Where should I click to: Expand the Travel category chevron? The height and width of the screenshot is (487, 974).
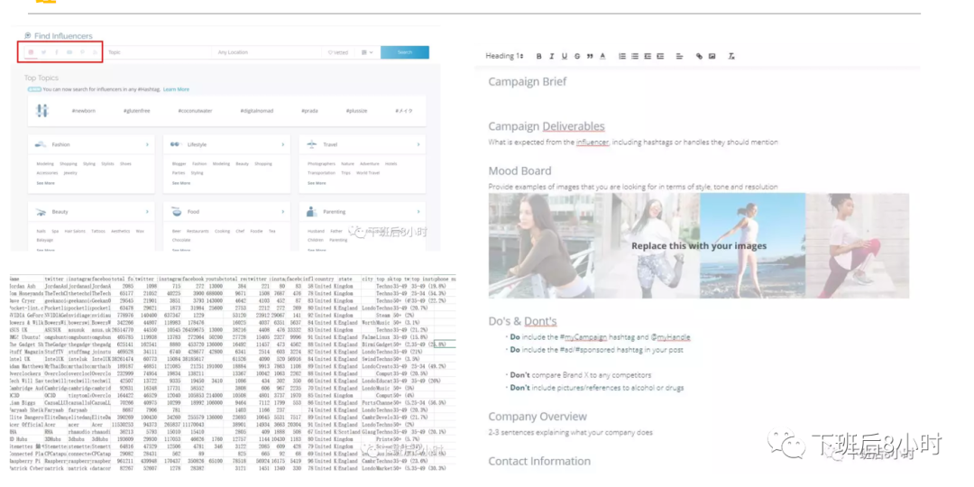pos(418,144)
